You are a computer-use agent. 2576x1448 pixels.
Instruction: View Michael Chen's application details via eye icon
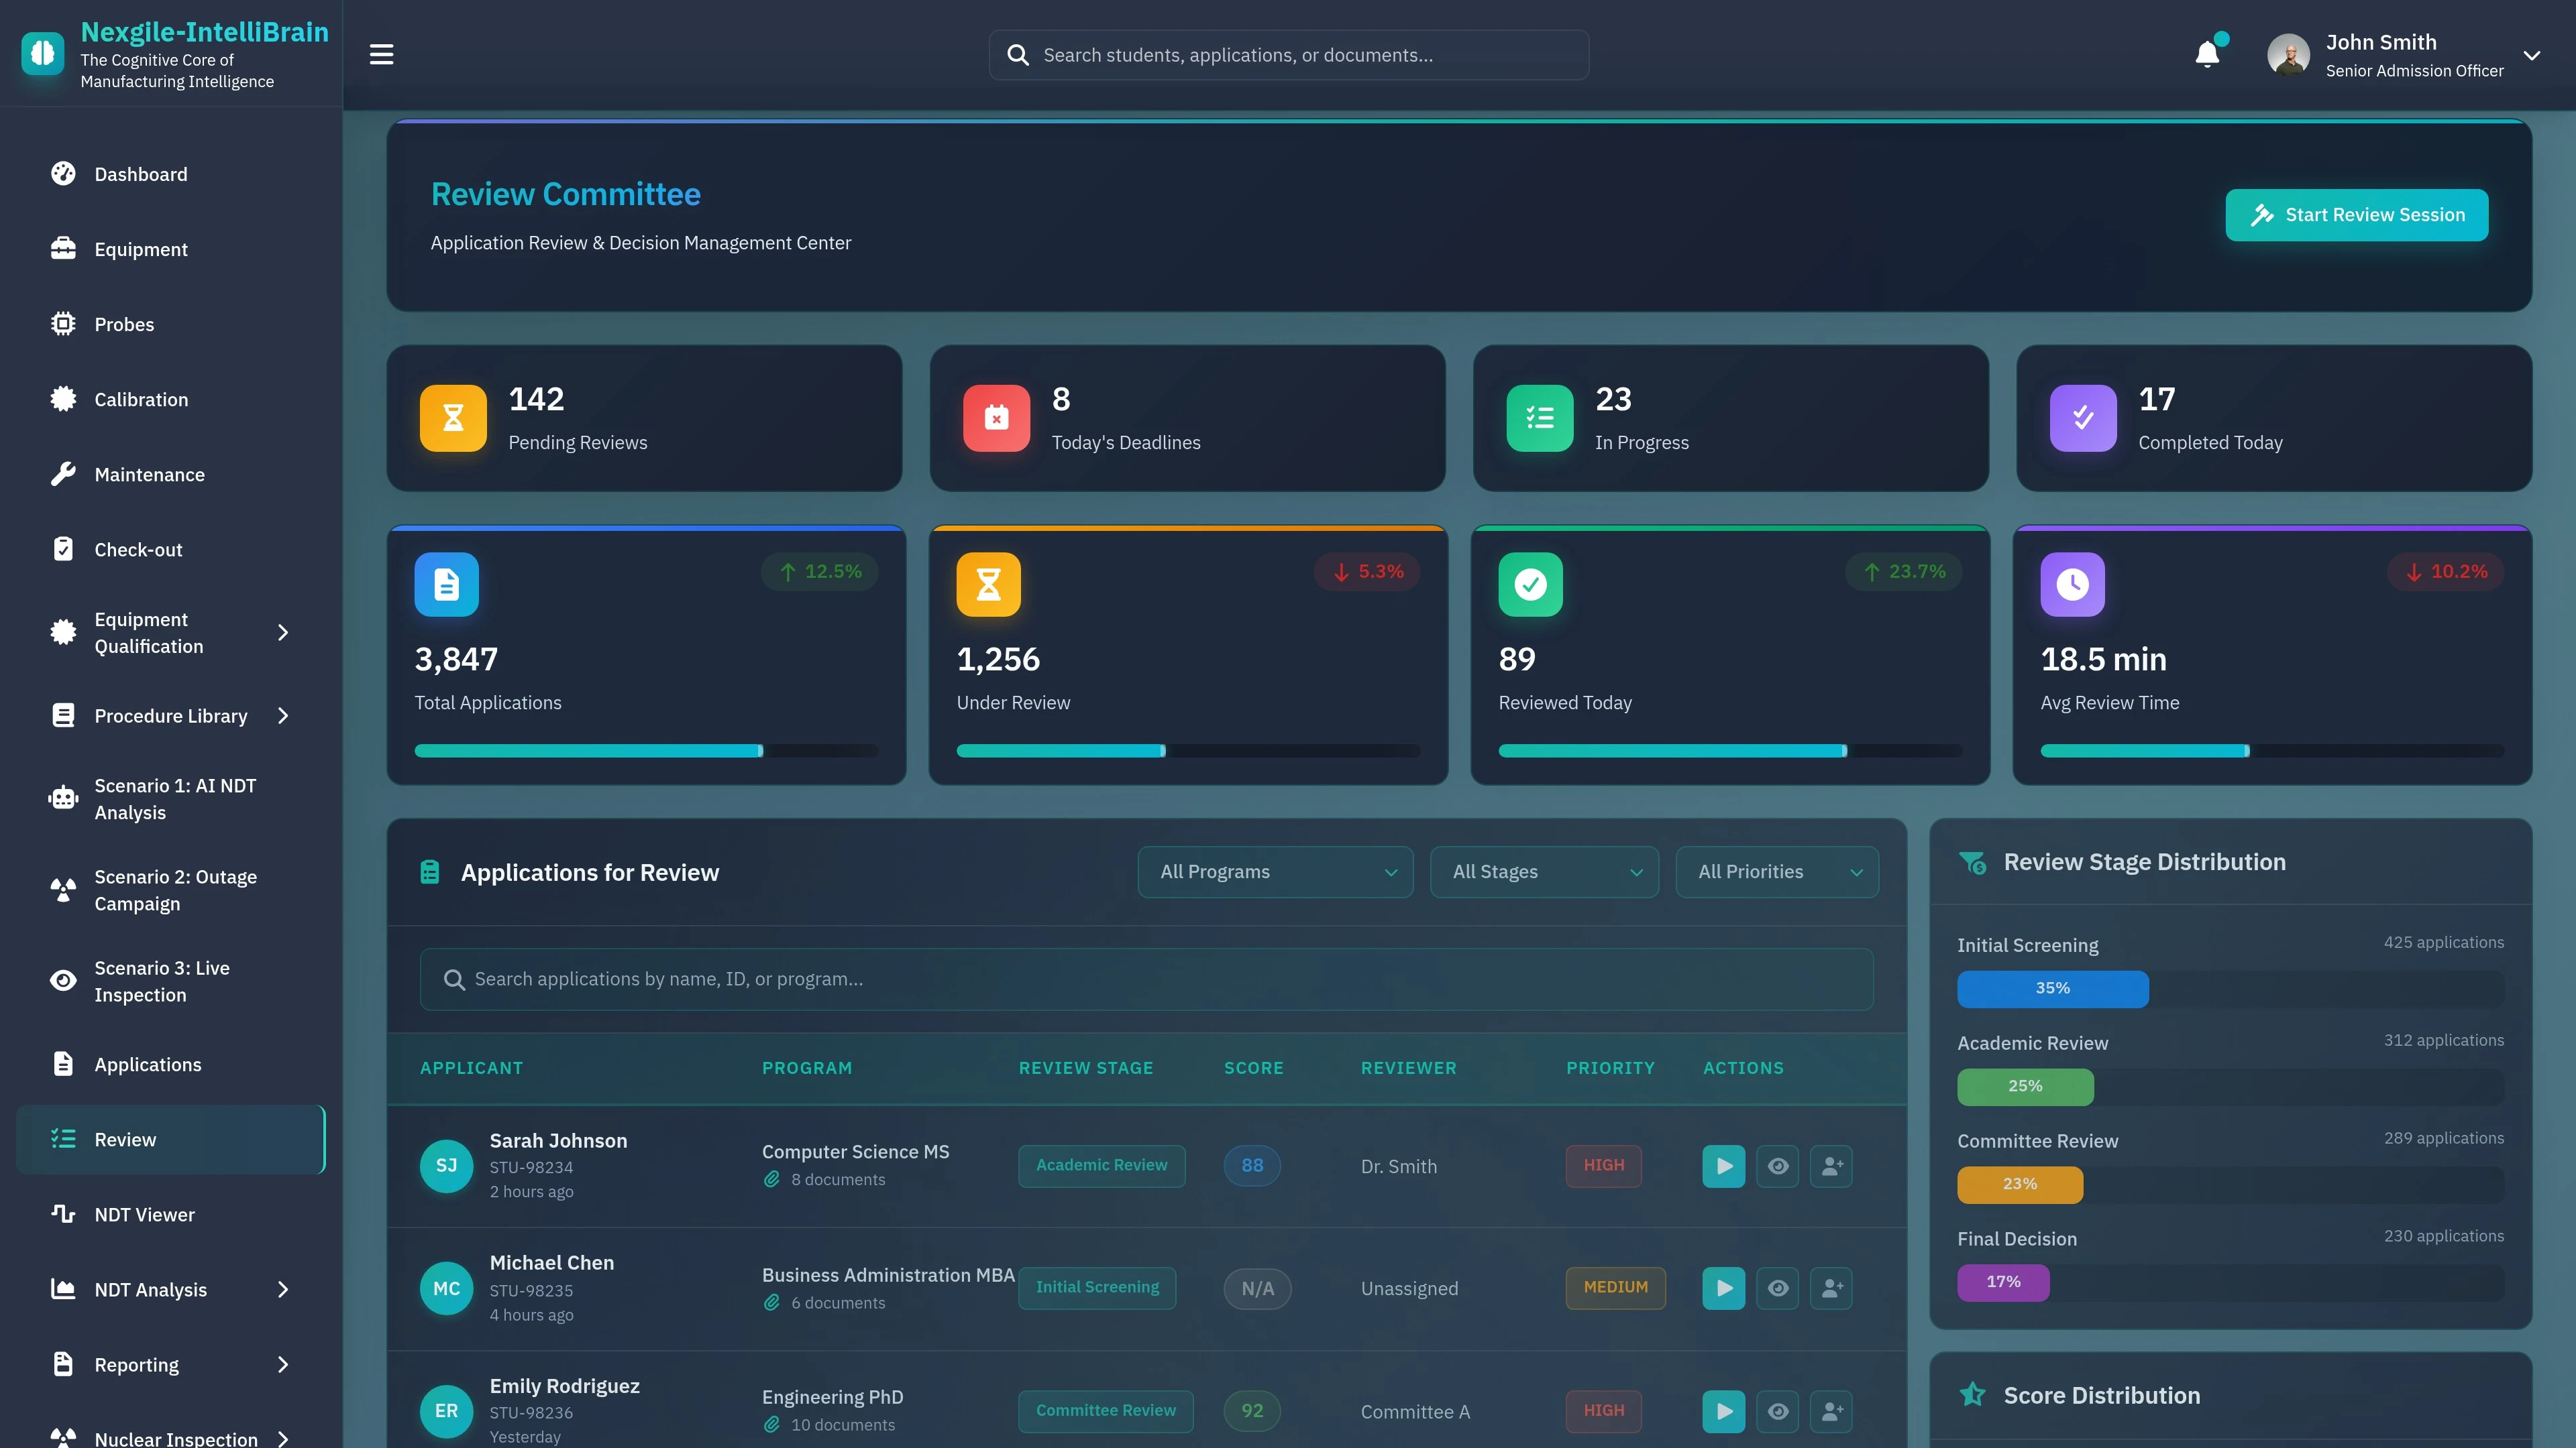pyautogui.click(x=1778, y=1288)
